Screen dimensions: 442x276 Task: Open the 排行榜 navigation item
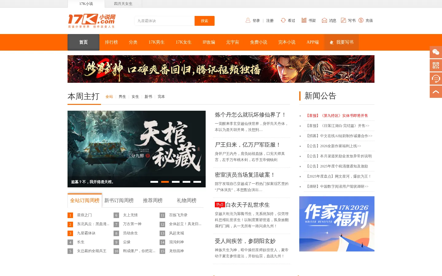point(111,42)
